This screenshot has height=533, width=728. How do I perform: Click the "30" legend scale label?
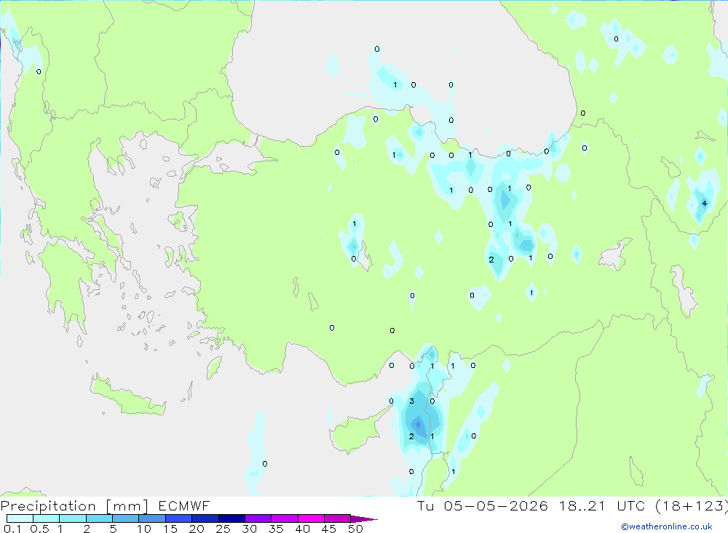250,529
